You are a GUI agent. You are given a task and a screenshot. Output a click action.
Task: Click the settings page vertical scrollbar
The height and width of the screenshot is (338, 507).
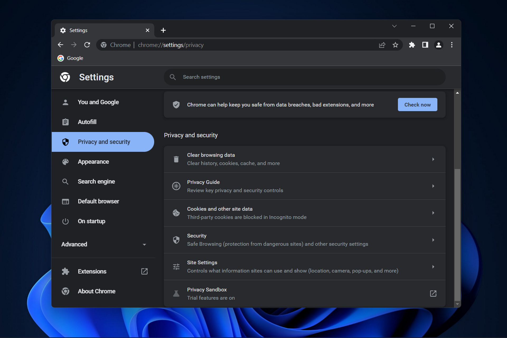pyautogui.click(x=457, y=234)
